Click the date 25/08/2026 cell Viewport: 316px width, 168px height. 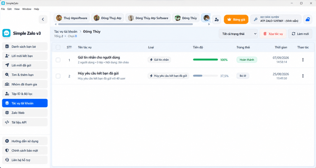pos(281,74)
